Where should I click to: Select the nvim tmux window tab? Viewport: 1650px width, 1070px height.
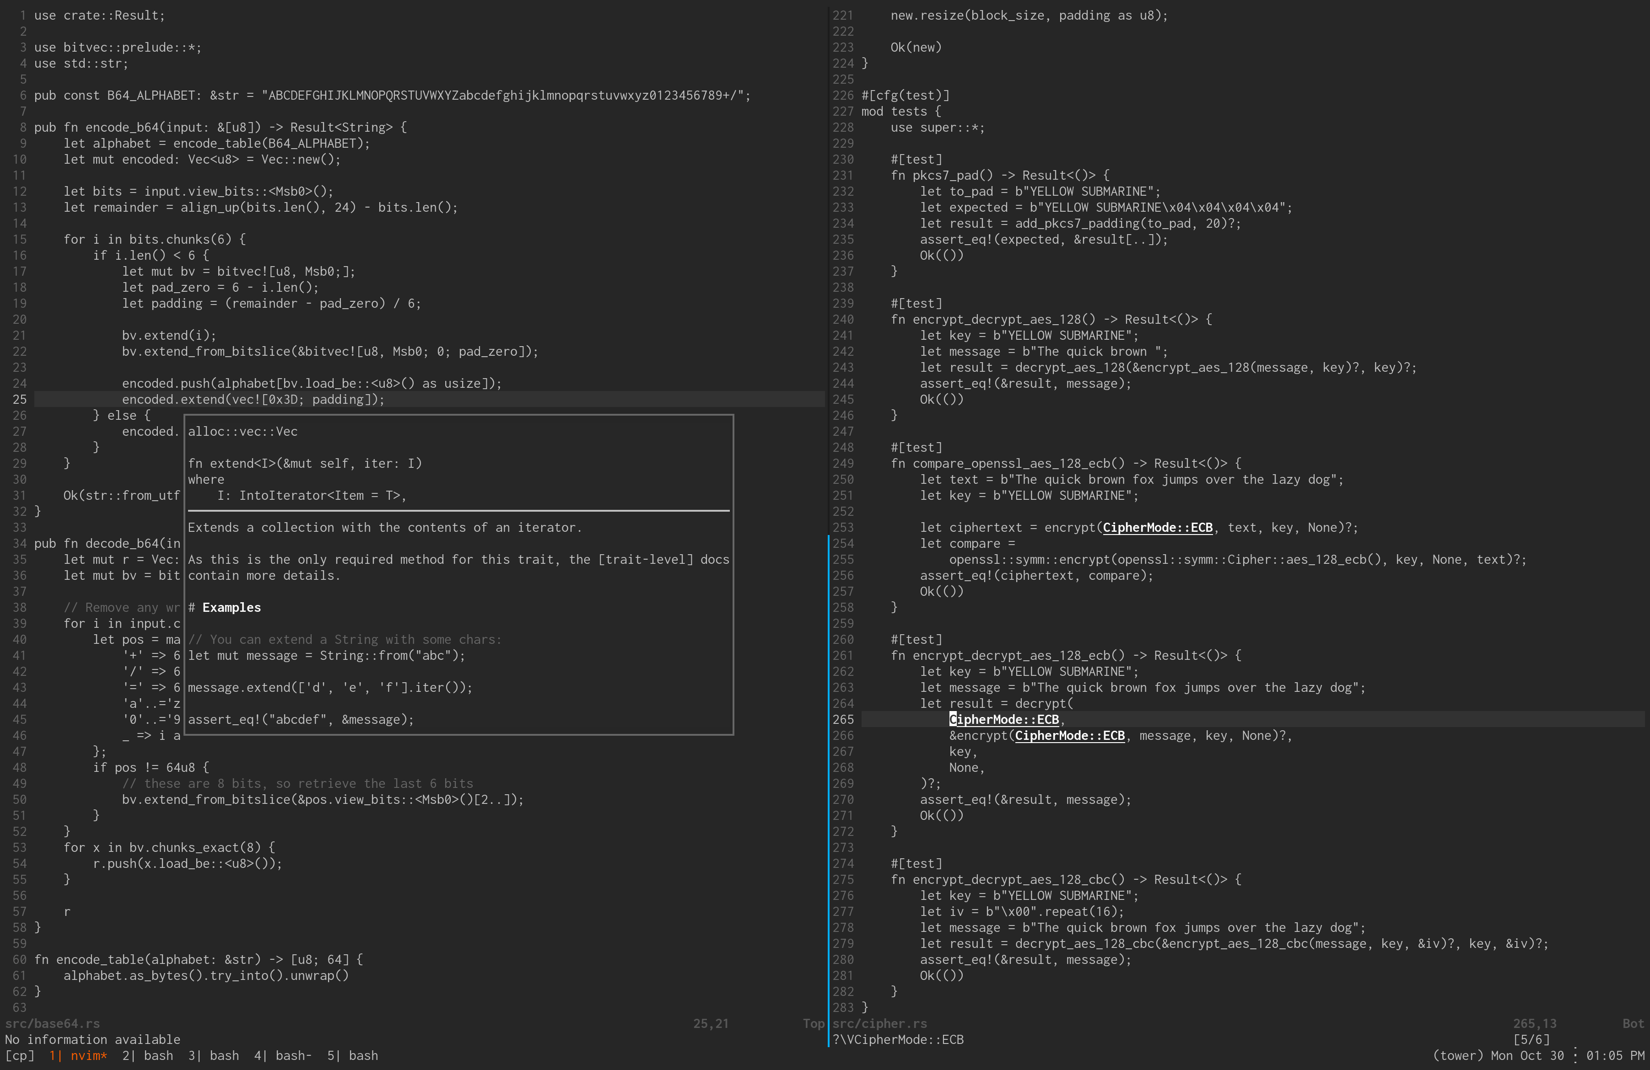click(78, 1055)
